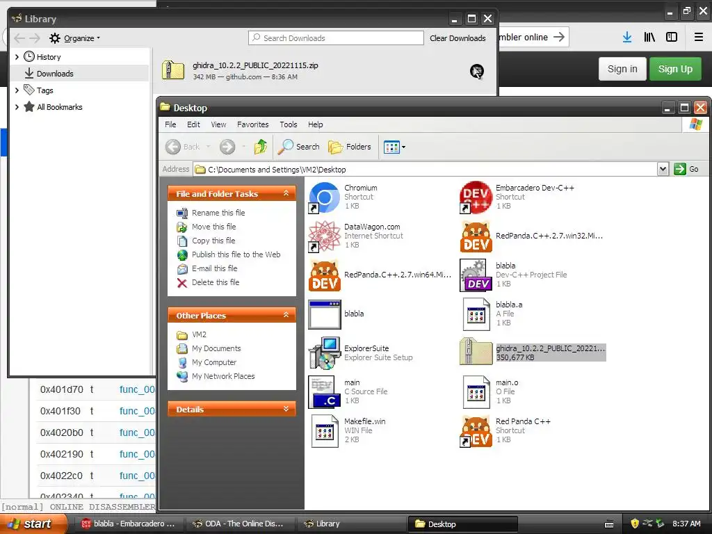This screenshot has height=534, width=712.
Task: Open the File menu in Desktop window
Action: pyautogui.click(x=171, y=124)
